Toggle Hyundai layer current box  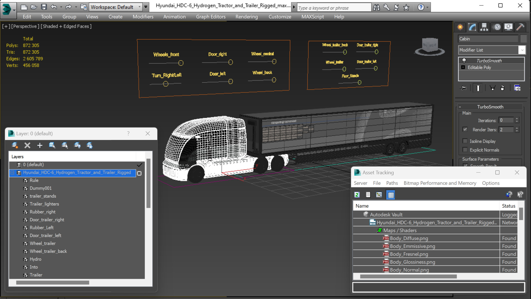(139, 173)
